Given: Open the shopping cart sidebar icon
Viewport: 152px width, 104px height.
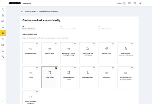Looking at the screenshot, I should (3, 51).
